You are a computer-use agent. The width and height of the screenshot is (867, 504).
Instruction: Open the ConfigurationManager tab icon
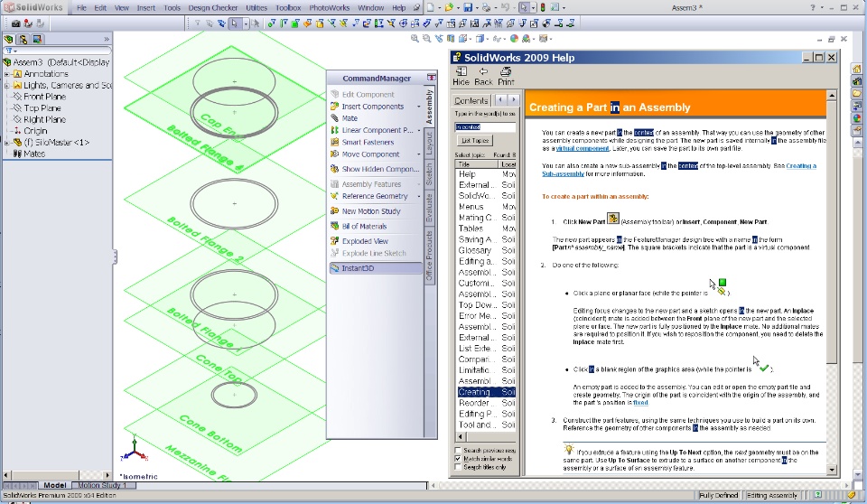(37, 39)
